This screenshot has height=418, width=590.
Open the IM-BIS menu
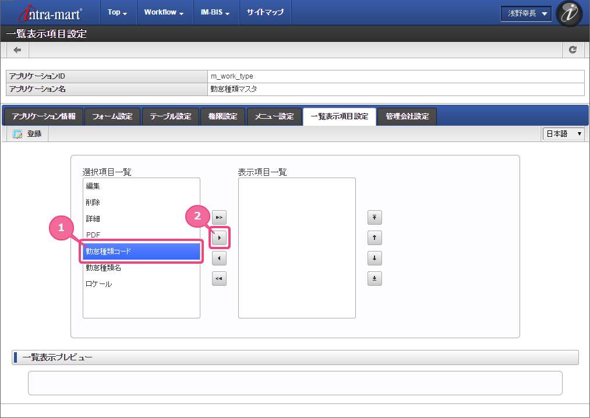coord(215,12)
